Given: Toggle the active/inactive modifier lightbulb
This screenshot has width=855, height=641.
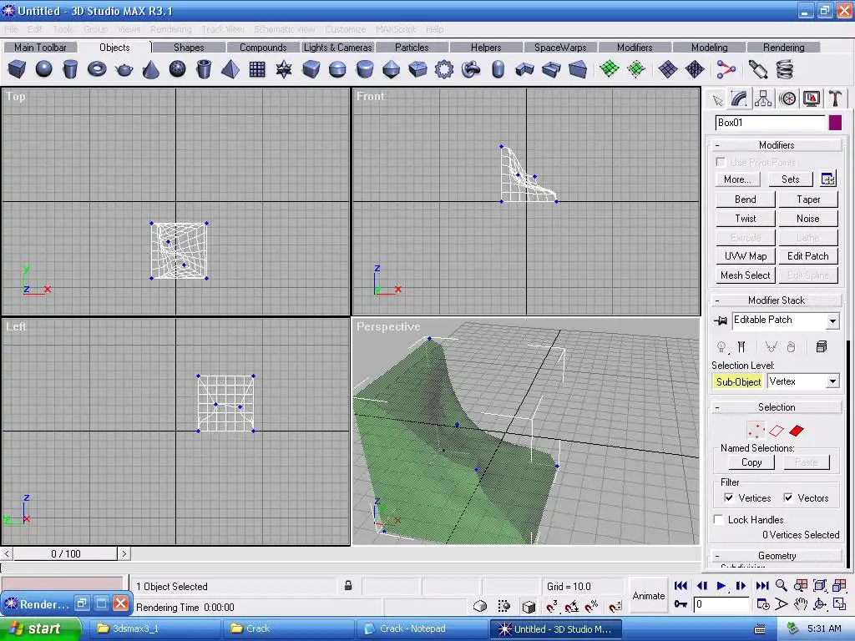Looking at the screenshot, I should (721, 346).
